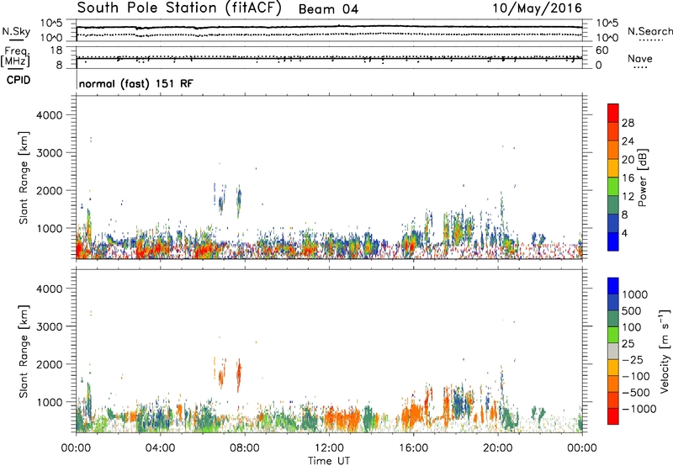Click the 'Velocity [m s-1]' color bar label

click(665, 351)
